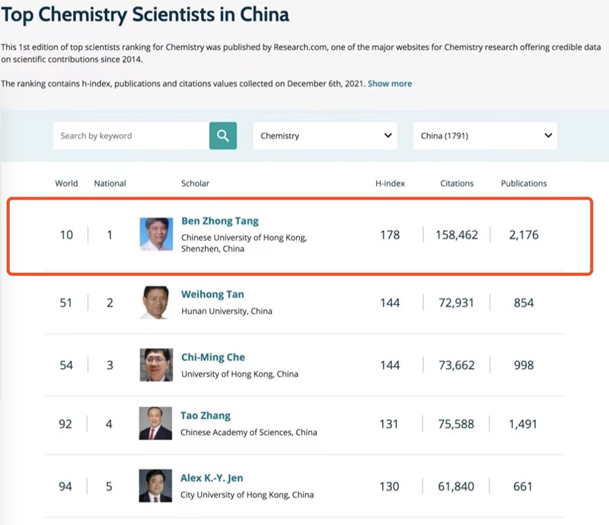Click Tao Zhang's profile photo
The image size is (609, 525).
coord(155,424)
